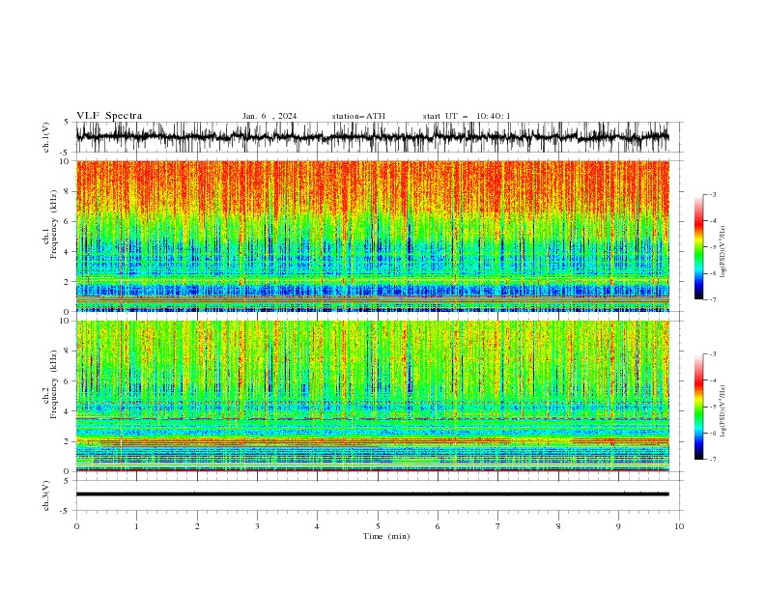Viewport: 765px width, 591px height.
Task: Click the ch.2 color scale bar
Action: pyautogui.click(x=698, y=407)
